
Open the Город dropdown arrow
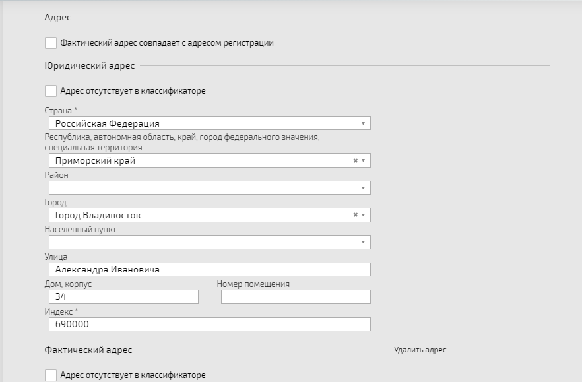363,215
